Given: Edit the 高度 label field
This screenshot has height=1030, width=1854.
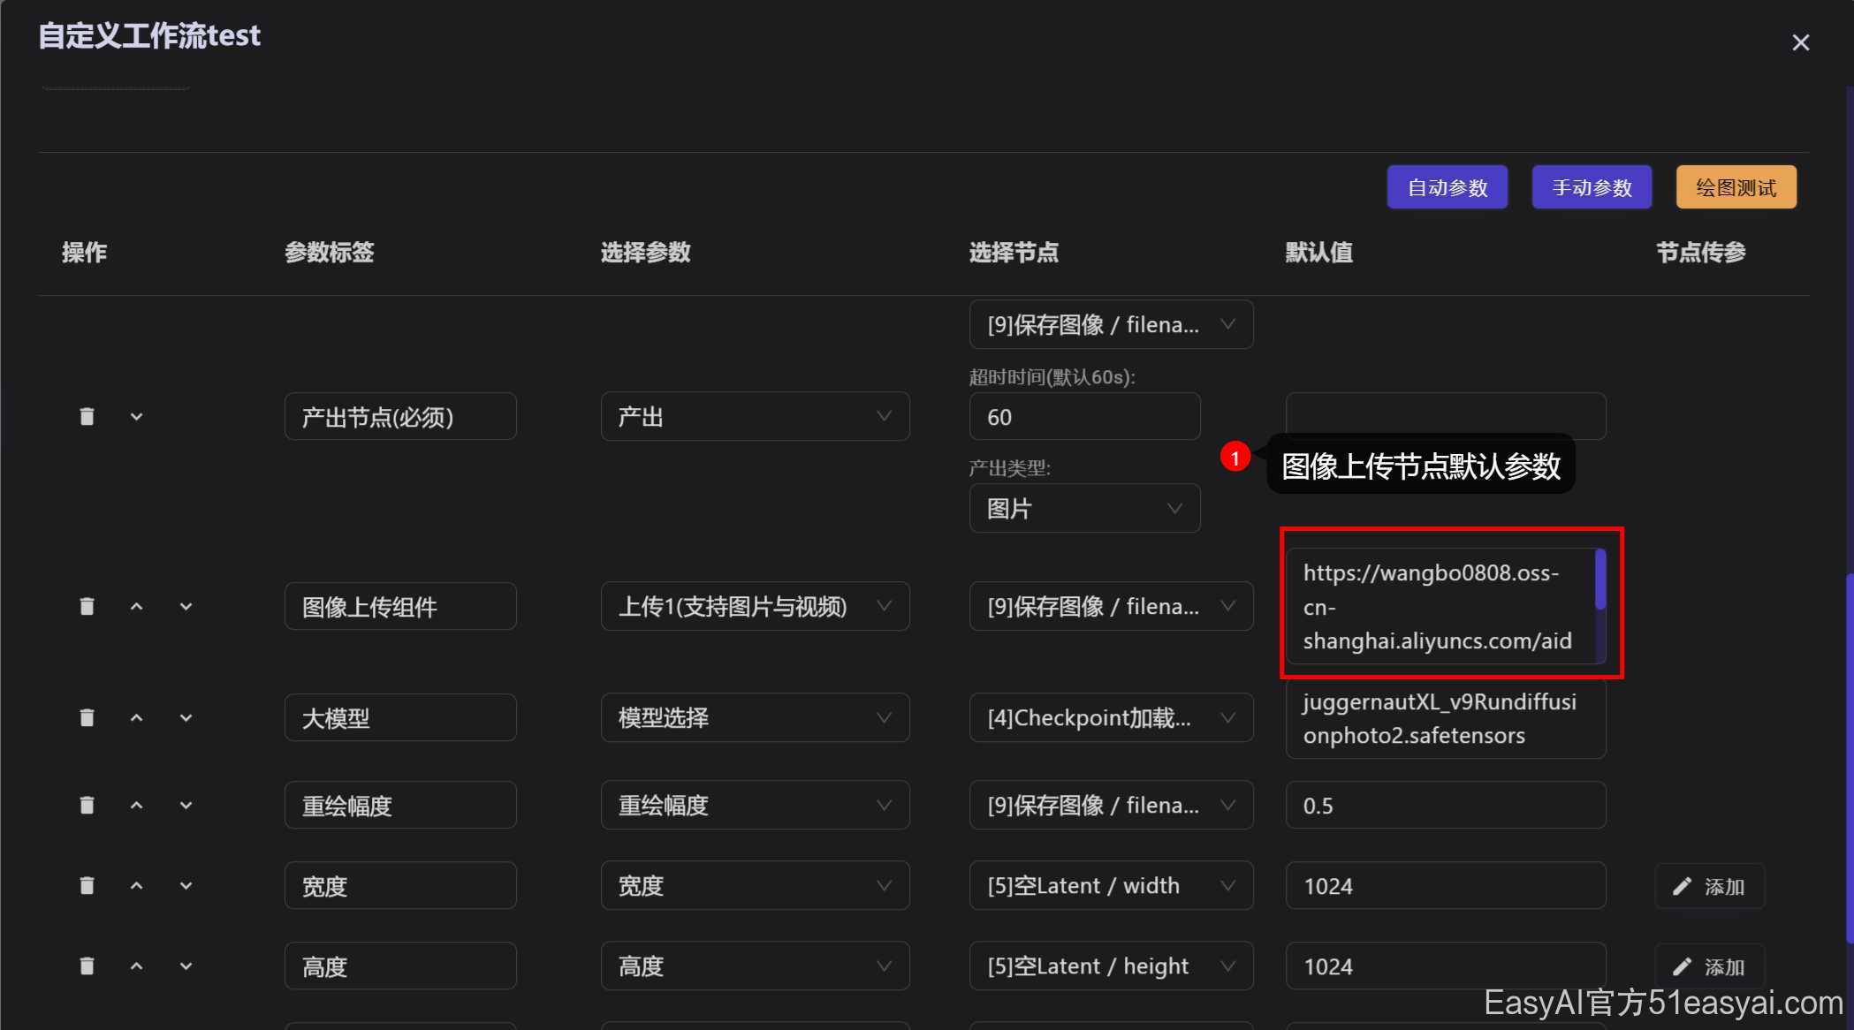Looking at the screenshot, I should tap(400, 966).
